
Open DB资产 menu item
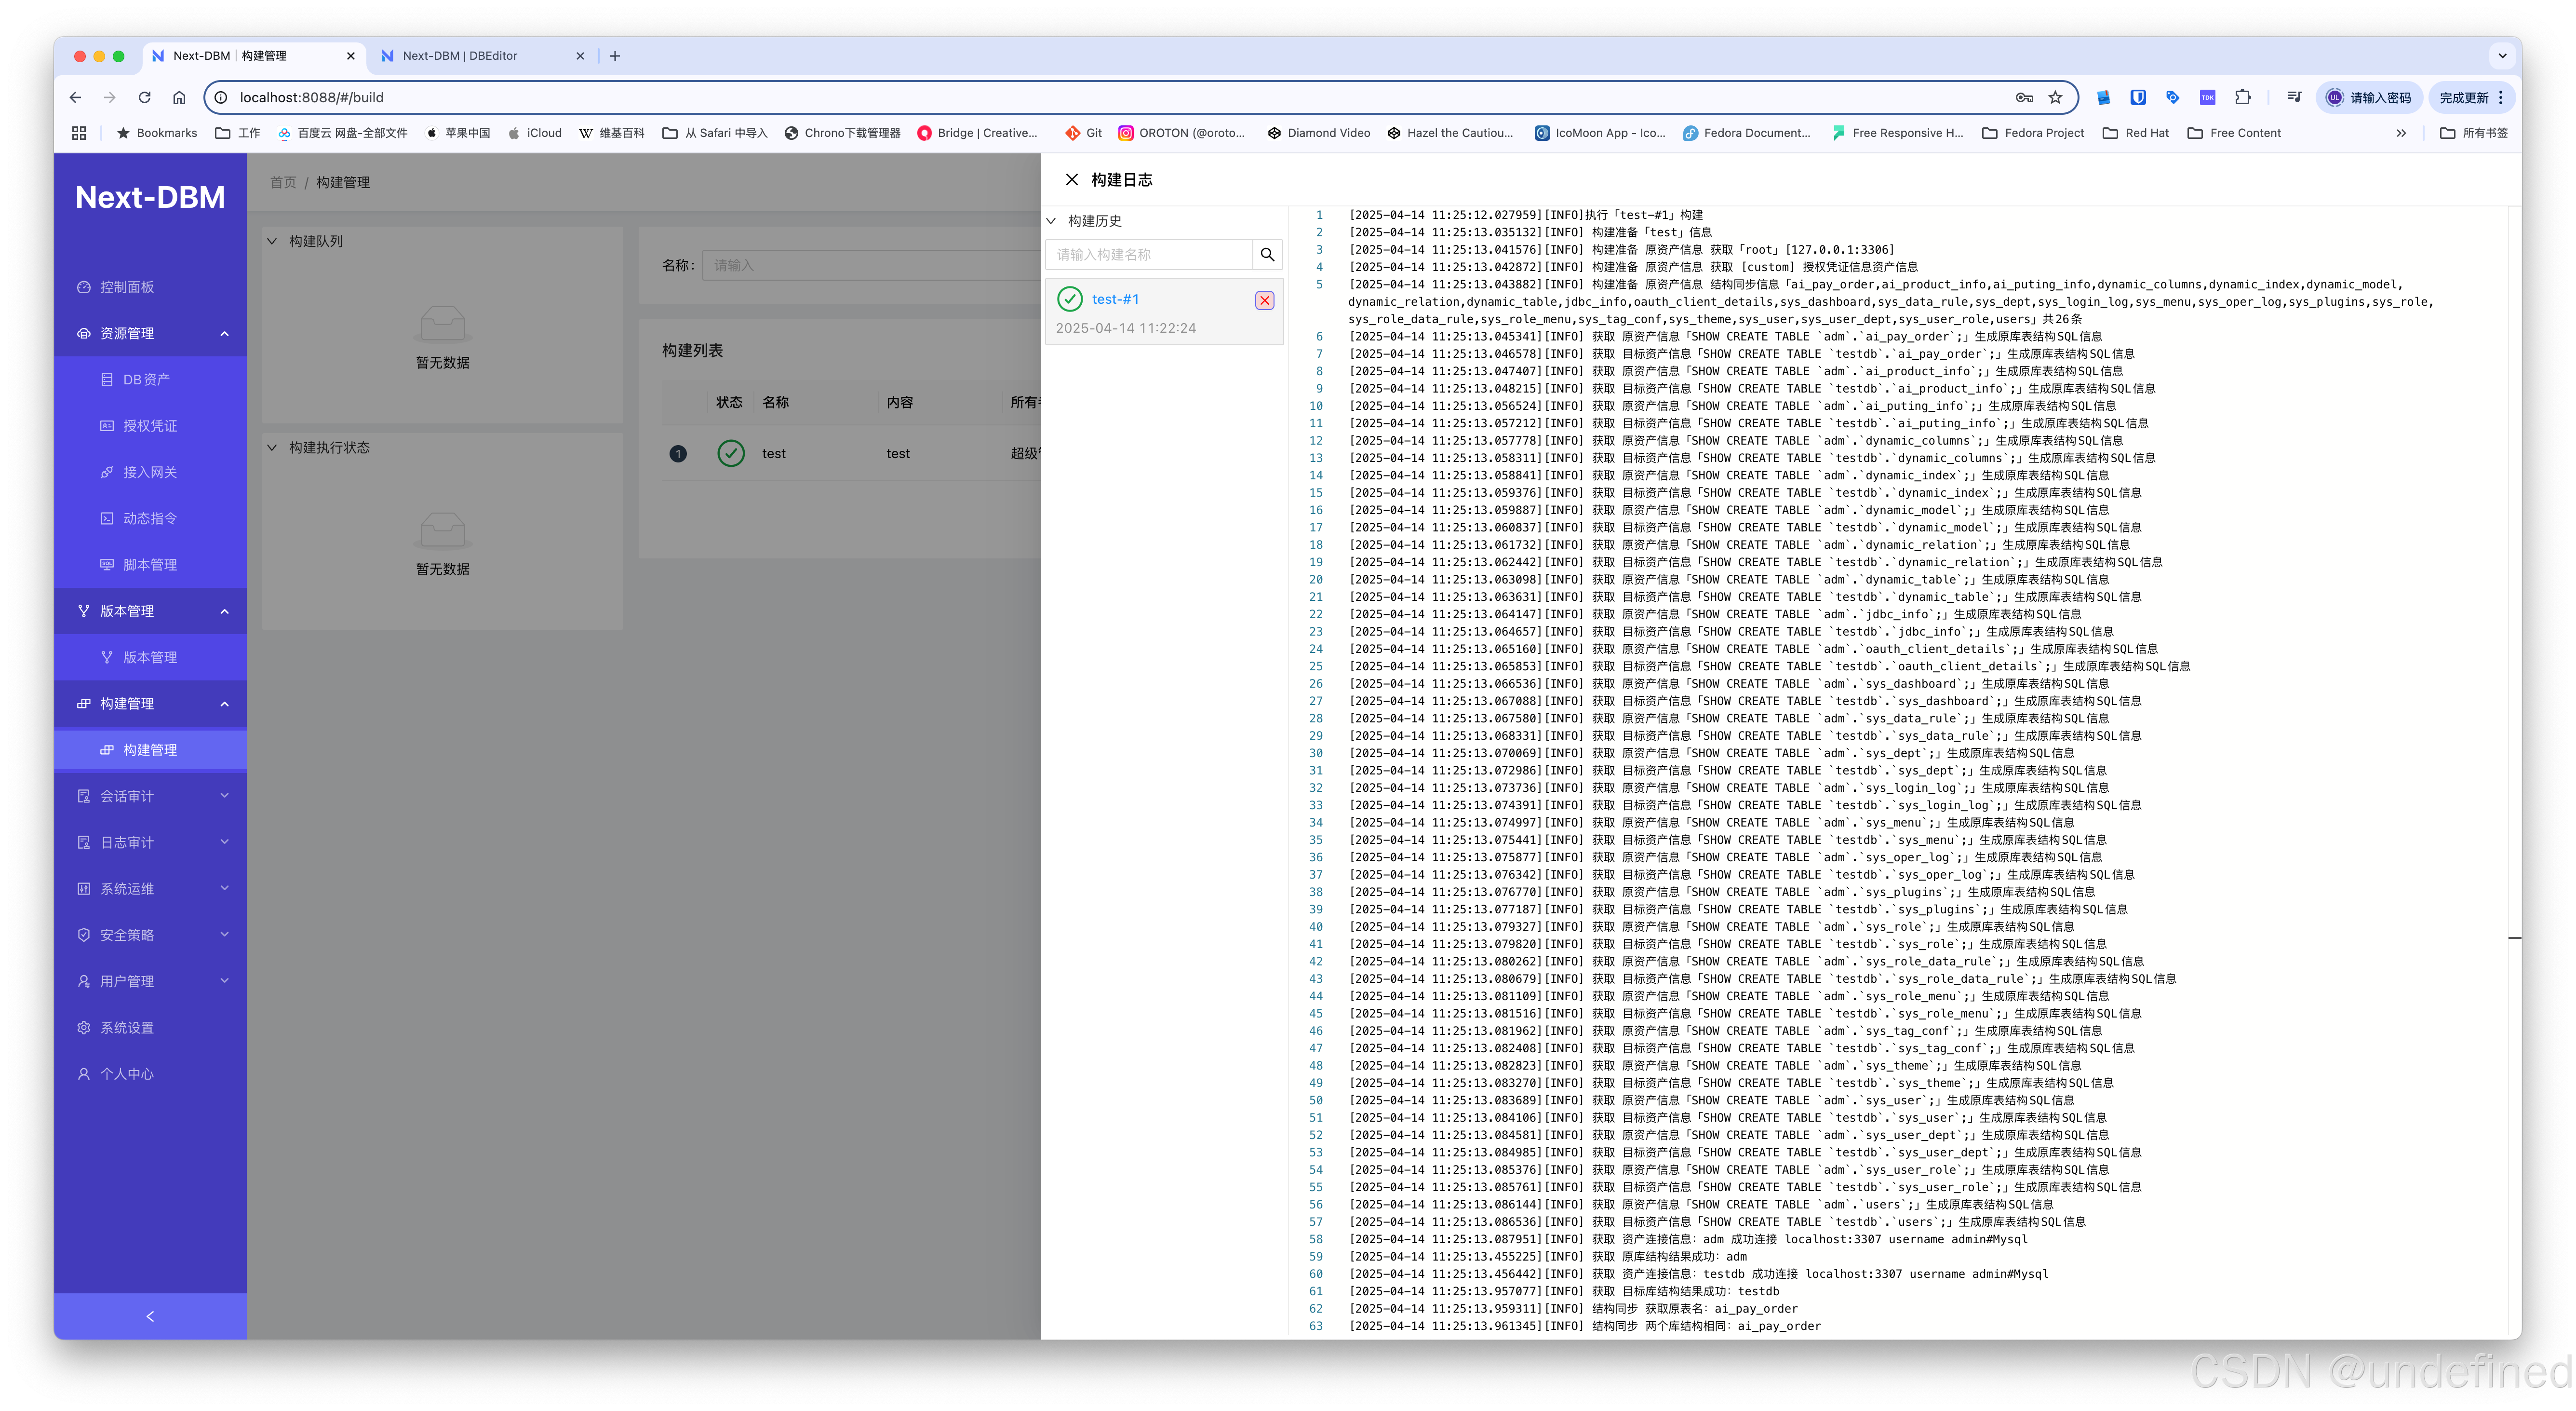[x=146, y=379]
